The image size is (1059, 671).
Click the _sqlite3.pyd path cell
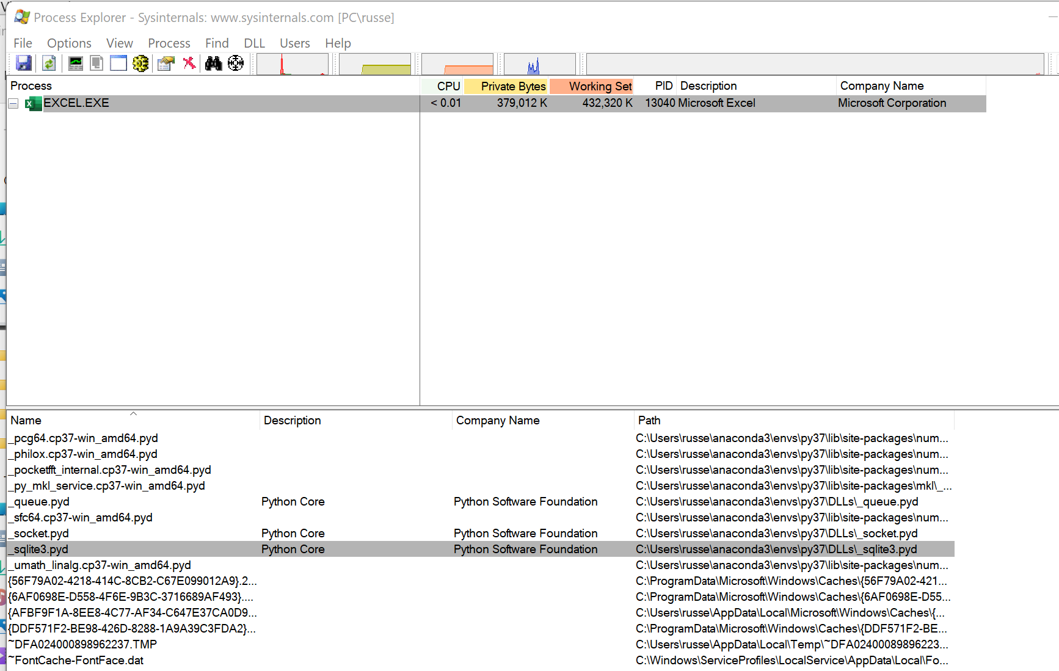[x=776, y=549]
